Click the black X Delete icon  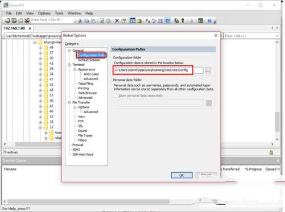pos(117,20)
